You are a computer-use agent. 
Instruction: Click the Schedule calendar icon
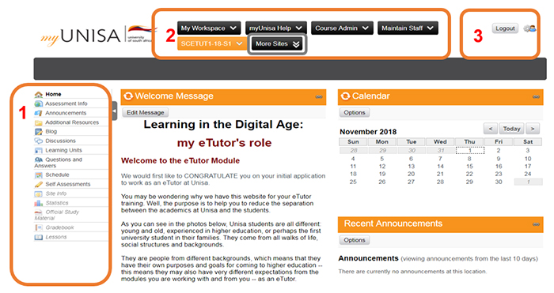click(39, 175)
